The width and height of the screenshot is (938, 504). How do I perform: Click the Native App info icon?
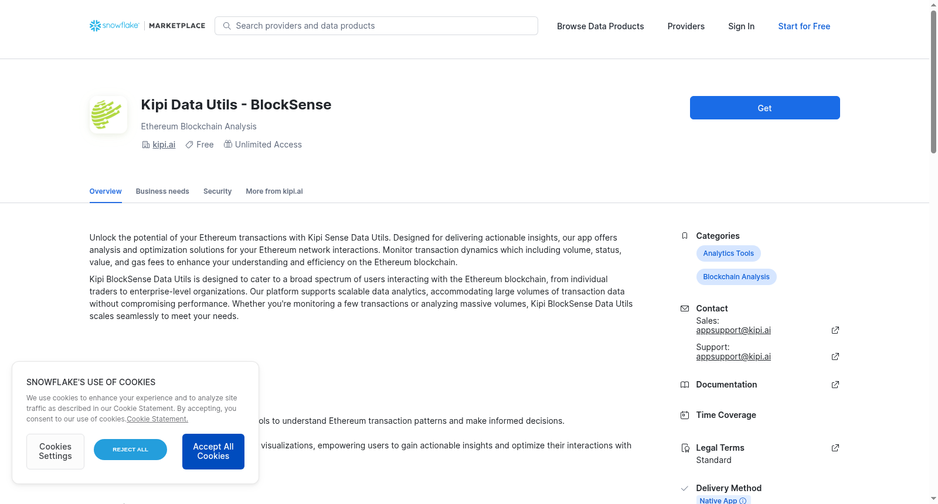[x=743, y=500]
